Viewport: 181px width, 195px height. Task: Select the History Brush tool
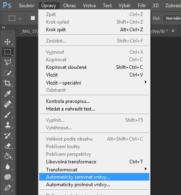8,135
